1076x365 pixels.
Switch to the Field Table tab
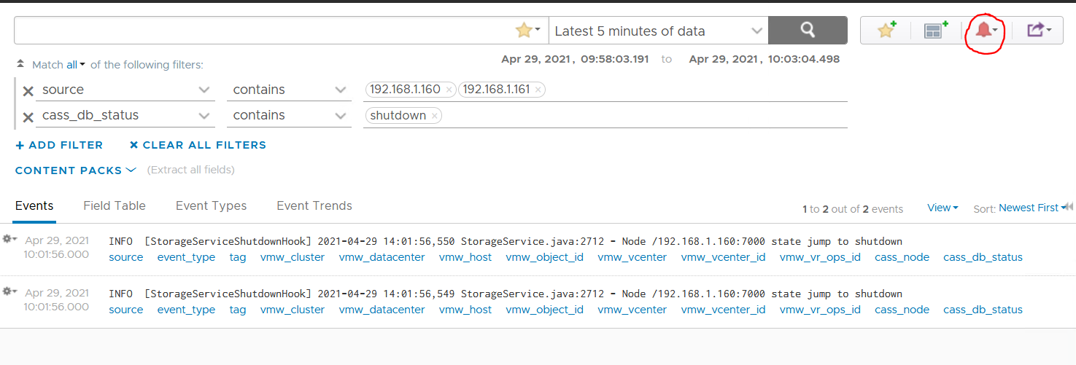coord(115,206)
